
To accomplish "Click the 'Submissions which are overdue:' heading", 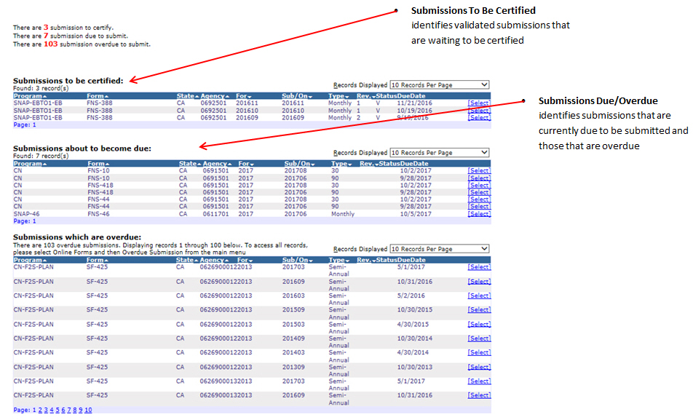I will point(77,237).
